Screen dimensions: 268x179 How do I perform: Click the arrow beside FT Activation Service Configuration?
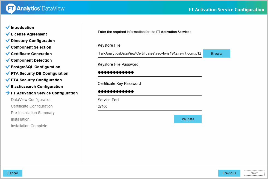point(8,93)
